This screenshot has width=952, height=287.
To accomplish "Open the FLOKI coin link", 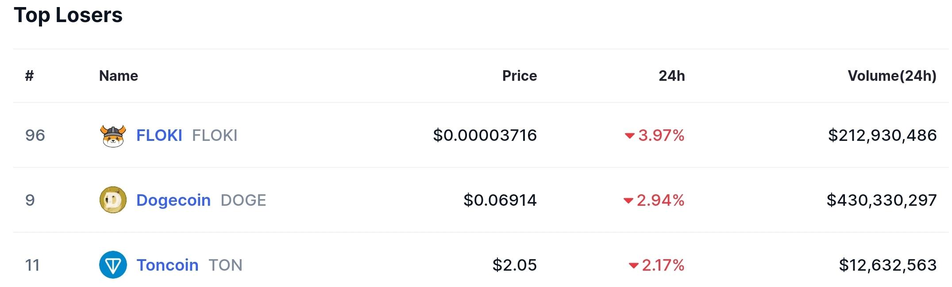I will point(159,135).
